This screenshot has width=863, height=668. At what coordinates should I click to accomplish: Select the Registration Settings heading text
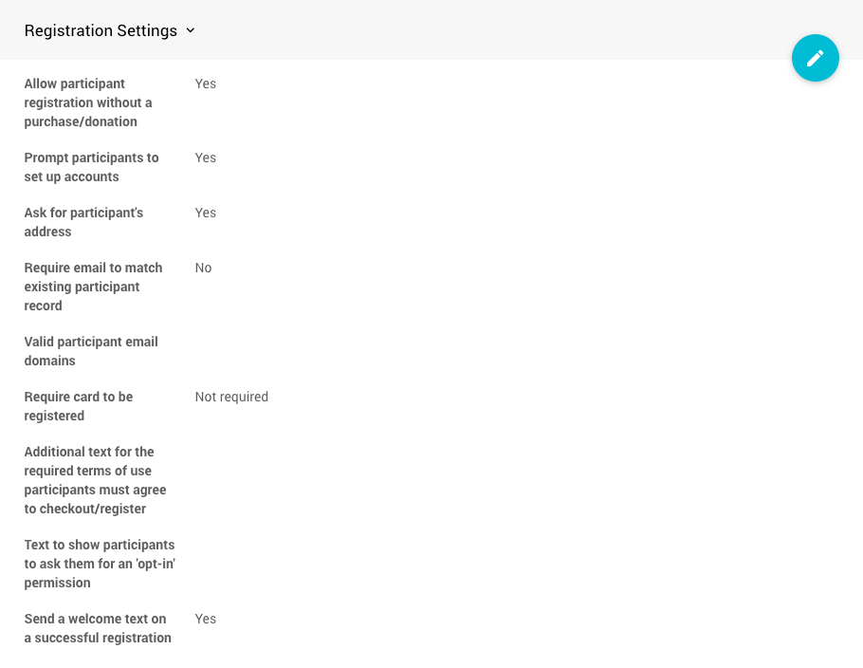(101, 30)
